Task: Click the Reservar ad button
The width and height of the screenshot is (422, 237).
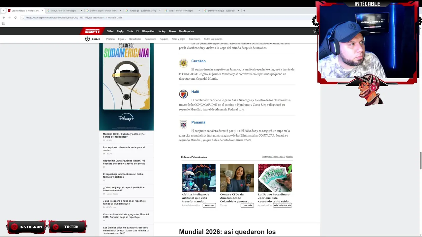Action: click(x=209, y=205)
